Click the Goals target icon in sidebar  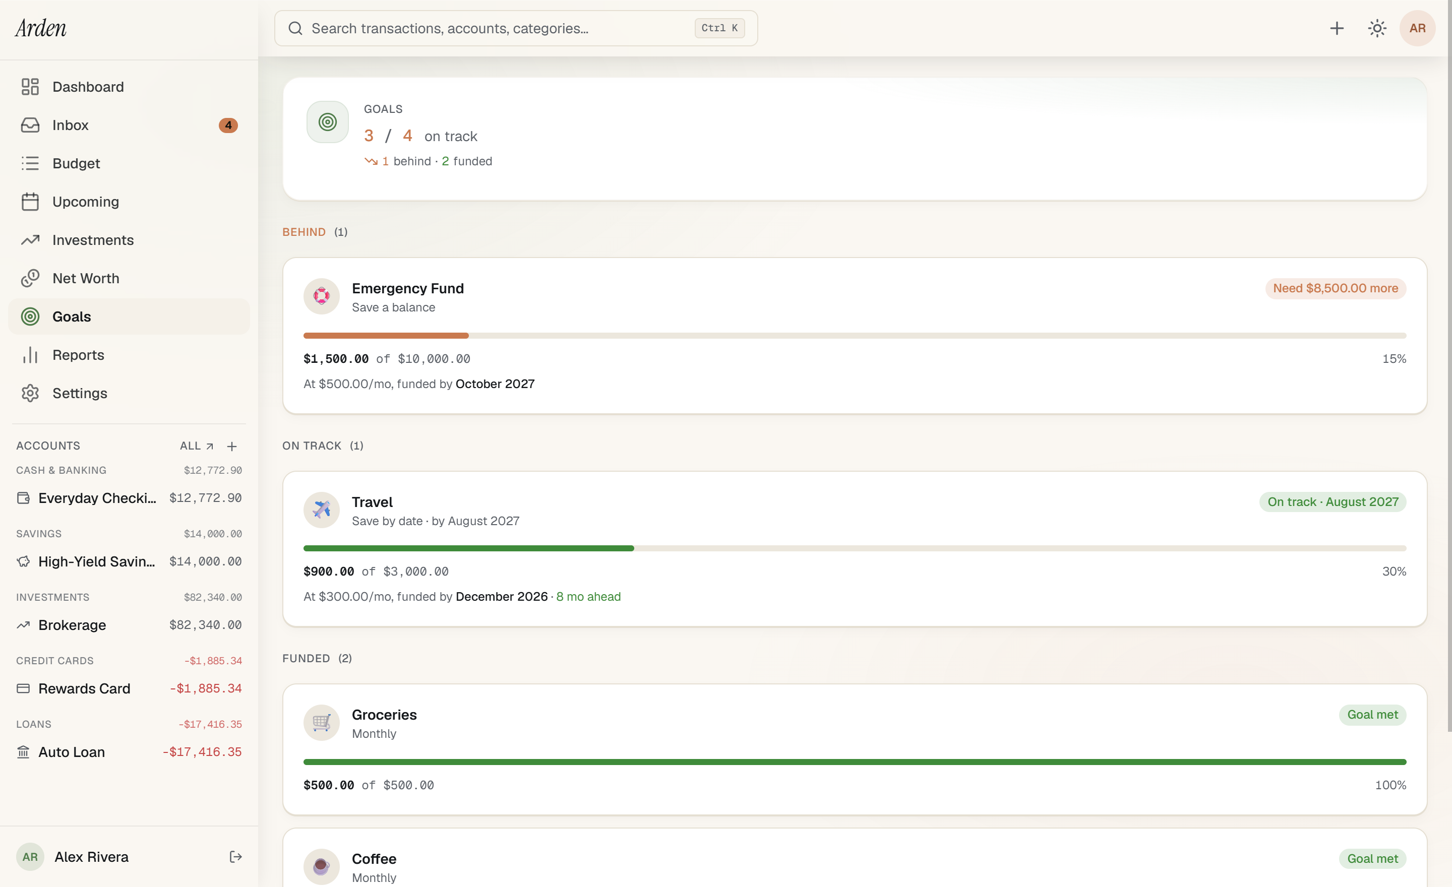click(30, 316)
